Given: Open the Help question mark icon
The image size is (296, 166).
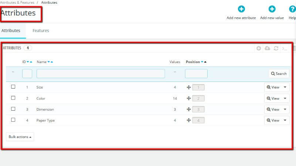Looking at the screenshot, I should coord(292,9).
